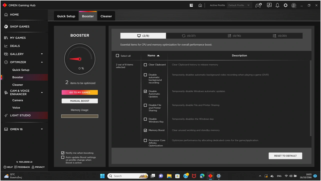The width and height of the screenshot is (321, 181).
Task: Switch to the Quick Setup tab
Action: tap(66, 16)
